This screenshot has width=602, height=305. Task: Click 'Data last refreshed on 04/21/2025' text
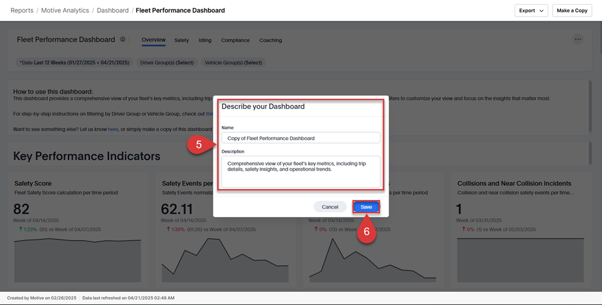pos(128,298)
